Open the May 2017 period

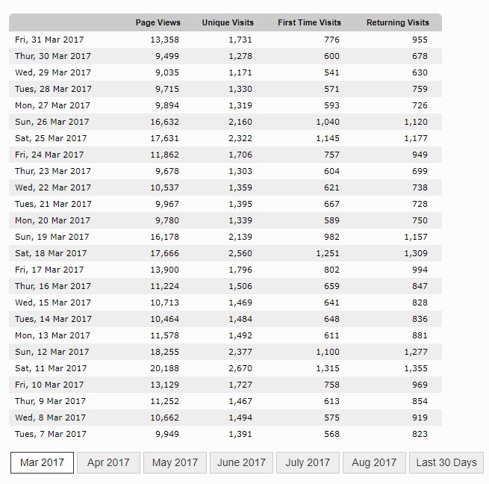point(175,462)
